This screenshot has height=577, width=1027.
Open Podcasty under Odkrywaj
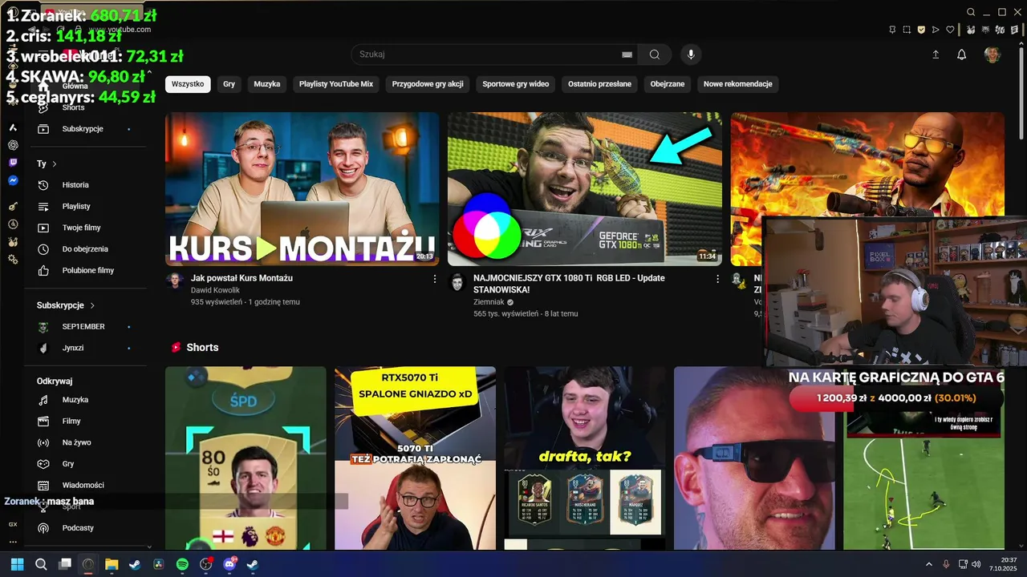point(85,528)
